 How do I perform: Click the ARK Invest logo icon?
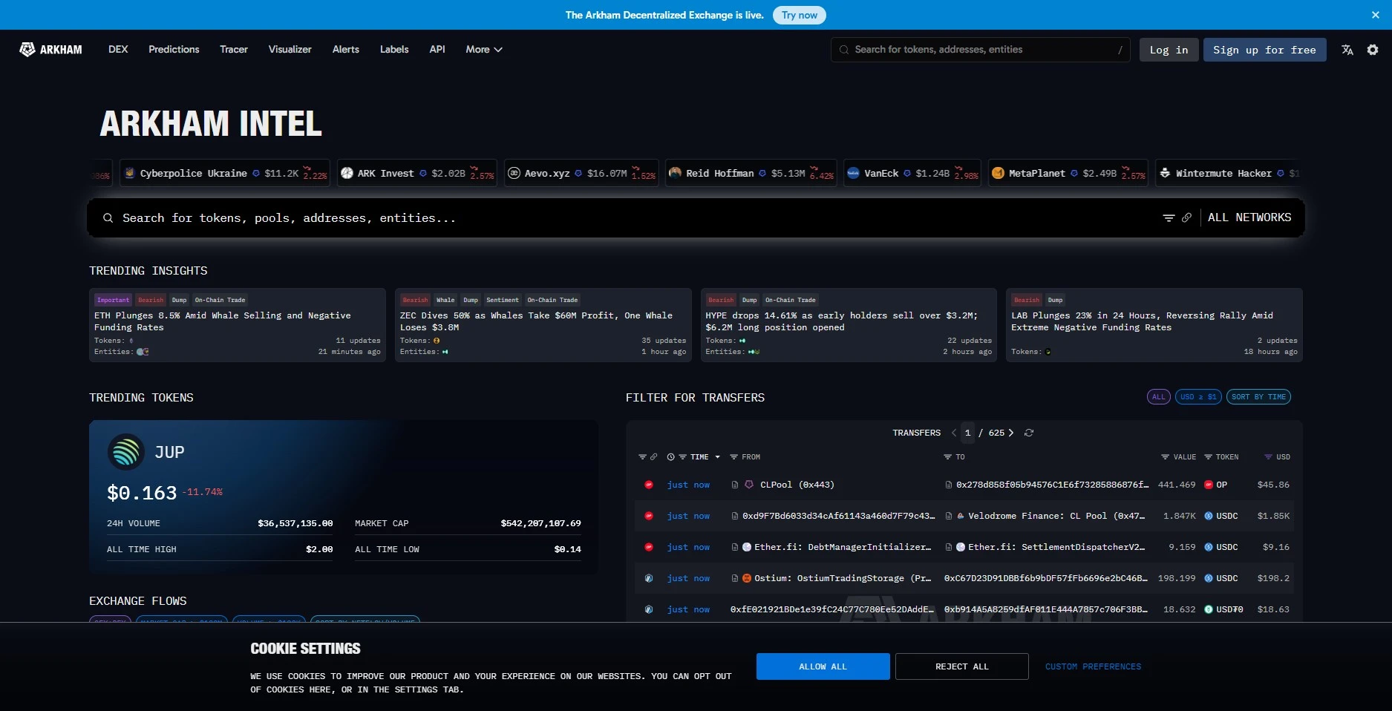347,173
